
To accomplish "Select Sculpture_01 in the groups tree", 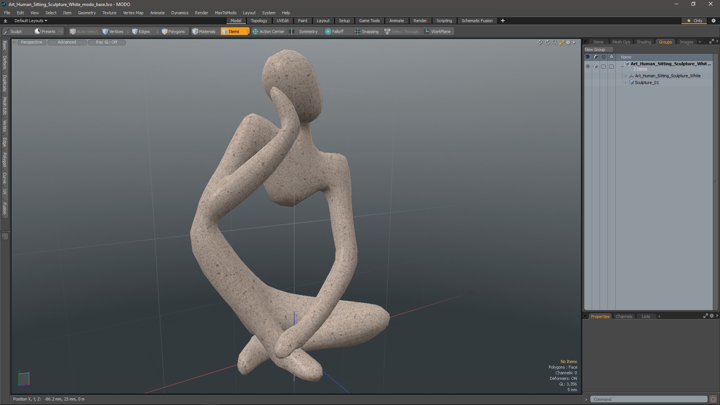I will pyautogui.click(x=646, y=82).
